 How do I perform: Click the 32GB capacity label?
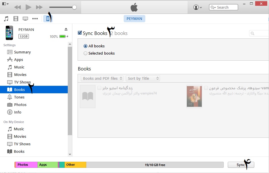click(x=24, y=36)
